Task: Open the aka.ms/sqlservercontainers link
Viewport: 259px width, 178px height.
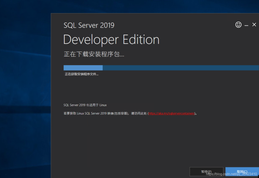Action: click(172, 114)
